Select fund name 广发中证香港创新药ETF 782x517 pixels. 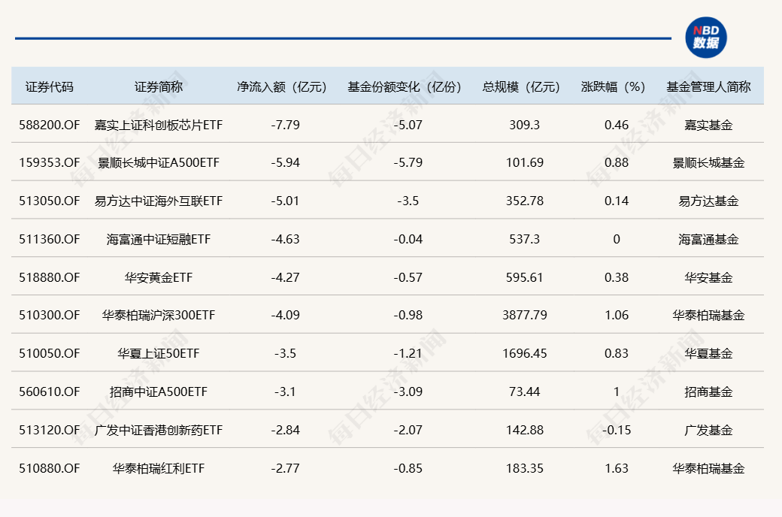point(159,430)
